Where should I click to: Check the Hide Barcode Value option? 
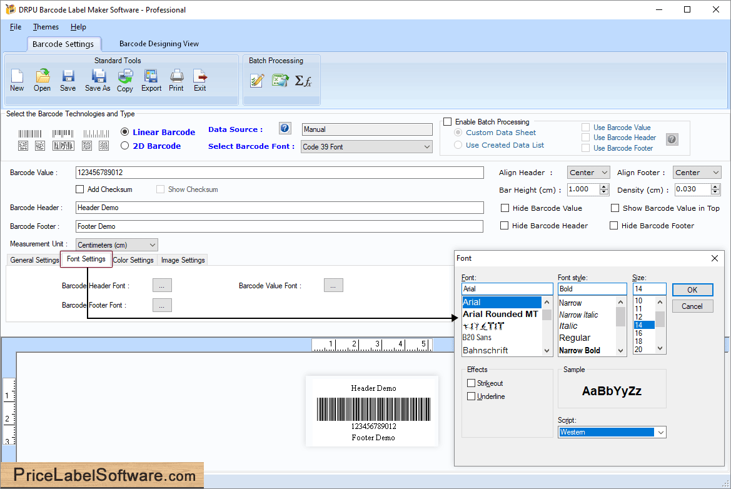pos(505,208)
